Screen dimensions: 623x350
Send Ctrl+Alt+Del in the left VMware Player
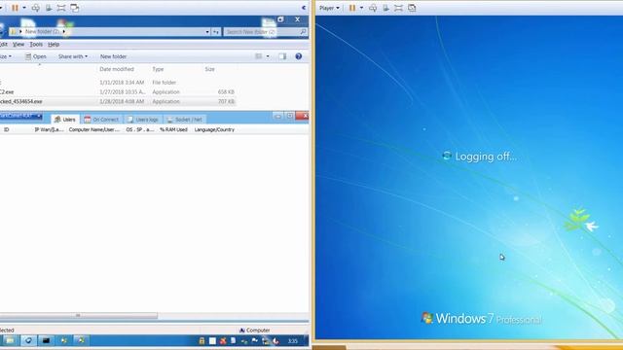pyautogui.click(x=36, y=8)
